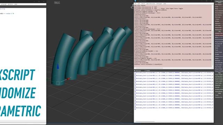Click the line '$.modifiers[#Bend].BendAngle = 45.5'
The width and height of the screenshot is (223, 125).
coord(147,13)
